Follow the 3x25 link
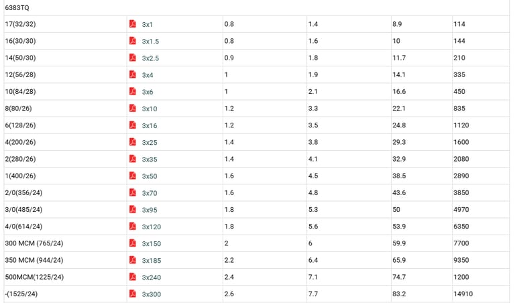The height and width of the screenshot is (303, 515). 149,143
